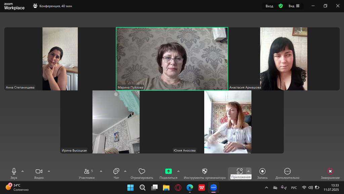Image resolution: width=344 pixels, height=194 pixels.
Task: Open Приложения apps icon
Action: click(240, 171)
